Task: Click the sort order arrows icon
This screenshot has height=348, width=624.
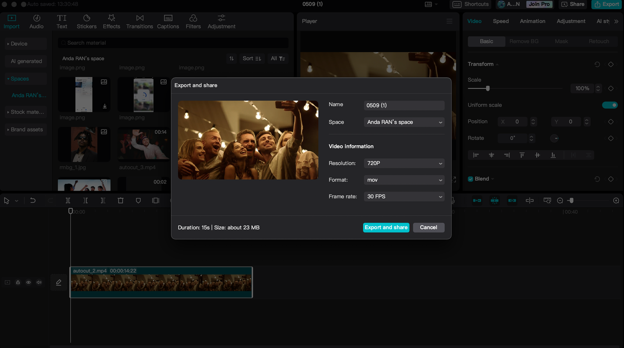Action: coord(232,58)
